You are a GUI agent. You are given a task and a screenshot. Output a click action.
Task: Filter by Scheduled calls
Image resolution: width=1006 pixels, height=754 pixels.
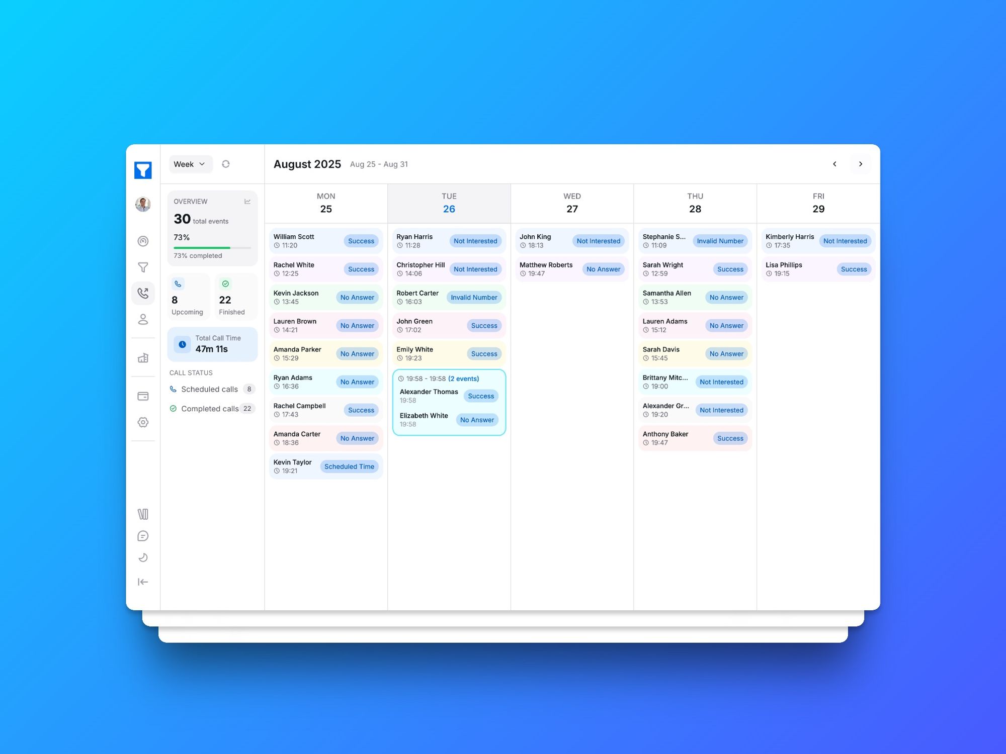pyautogui.click(x=212, y=389)
